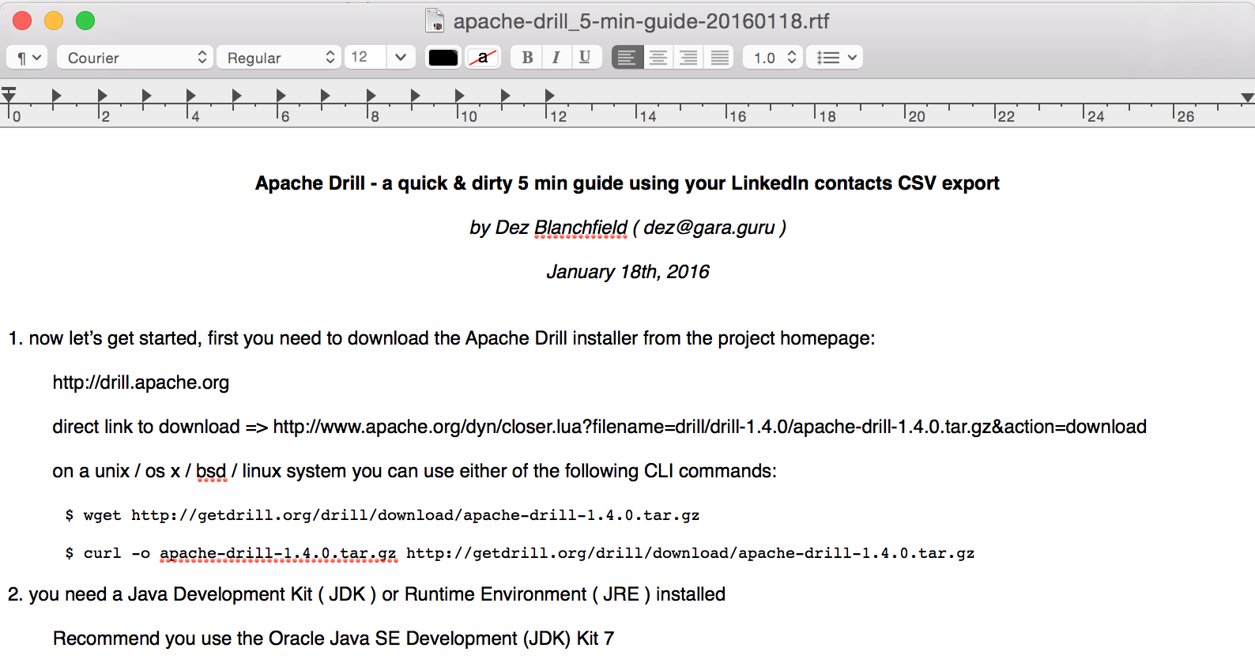
Task: Click the document title apache-drill_5-min-guide-20160118.rtf
Action: tap(641, 21)
